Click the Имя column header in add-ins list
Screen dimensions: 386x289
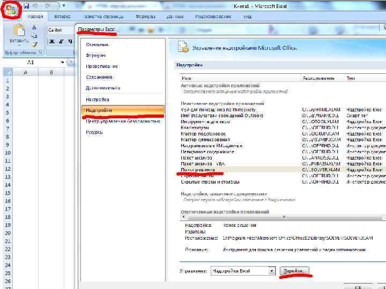[240, 78]
